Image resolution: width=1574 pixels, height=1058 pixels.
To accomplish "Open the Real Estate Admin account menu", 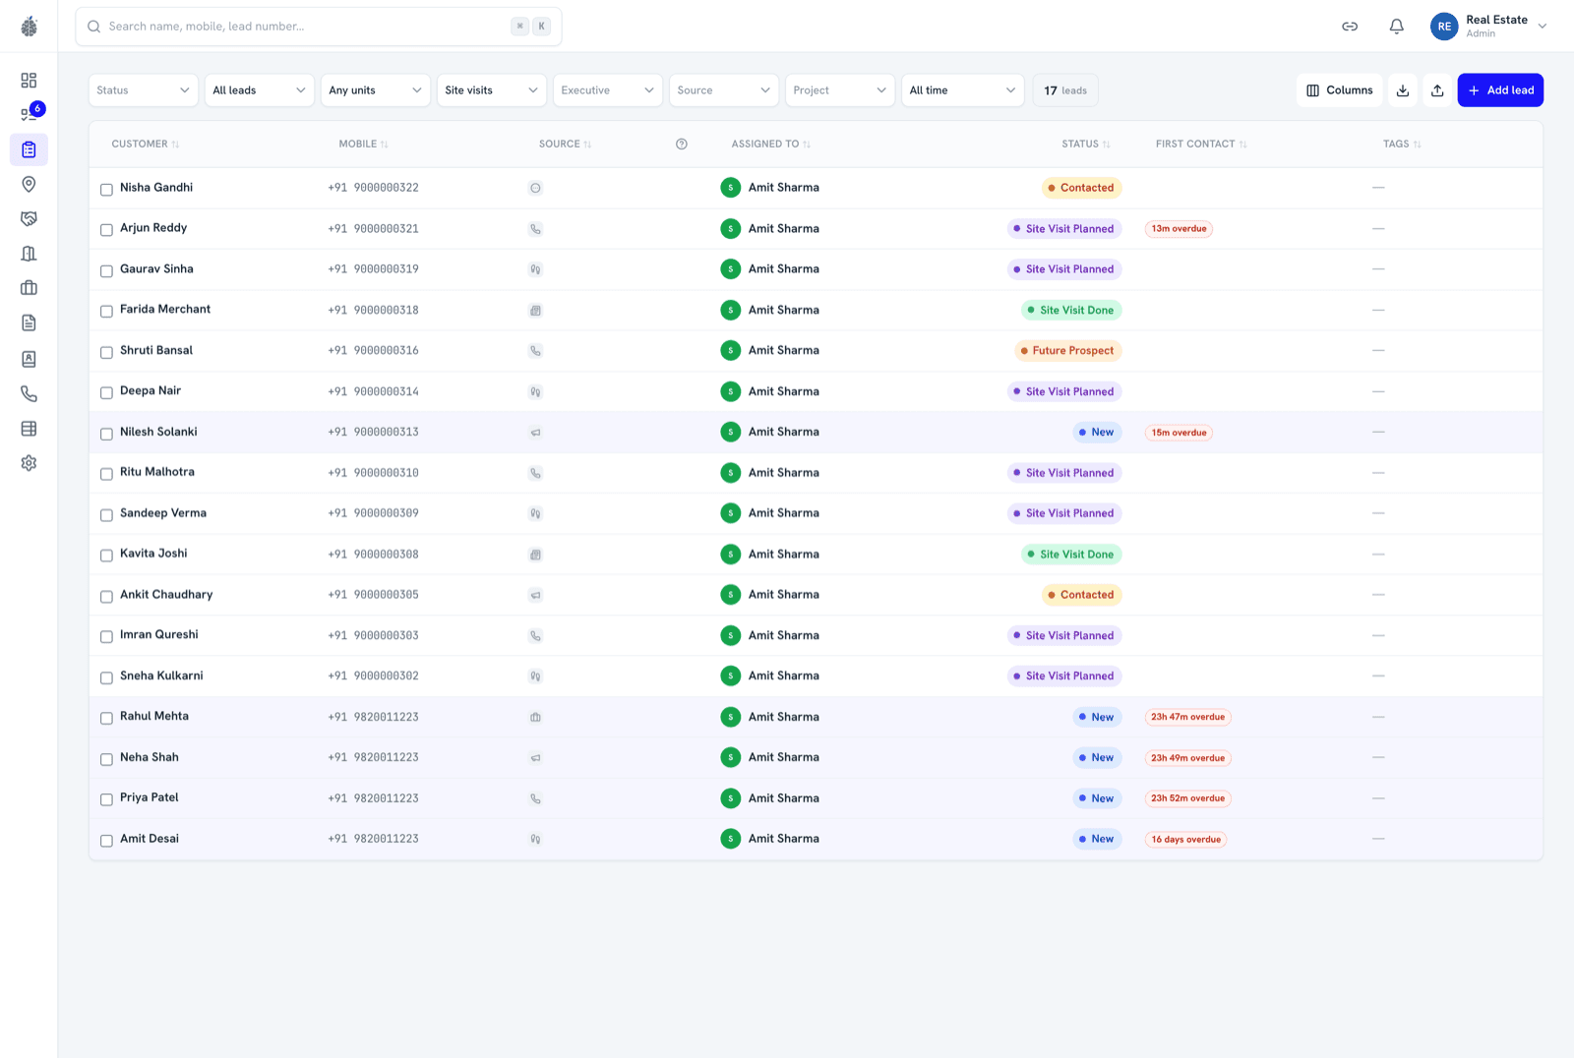I will coord(1488,27).
